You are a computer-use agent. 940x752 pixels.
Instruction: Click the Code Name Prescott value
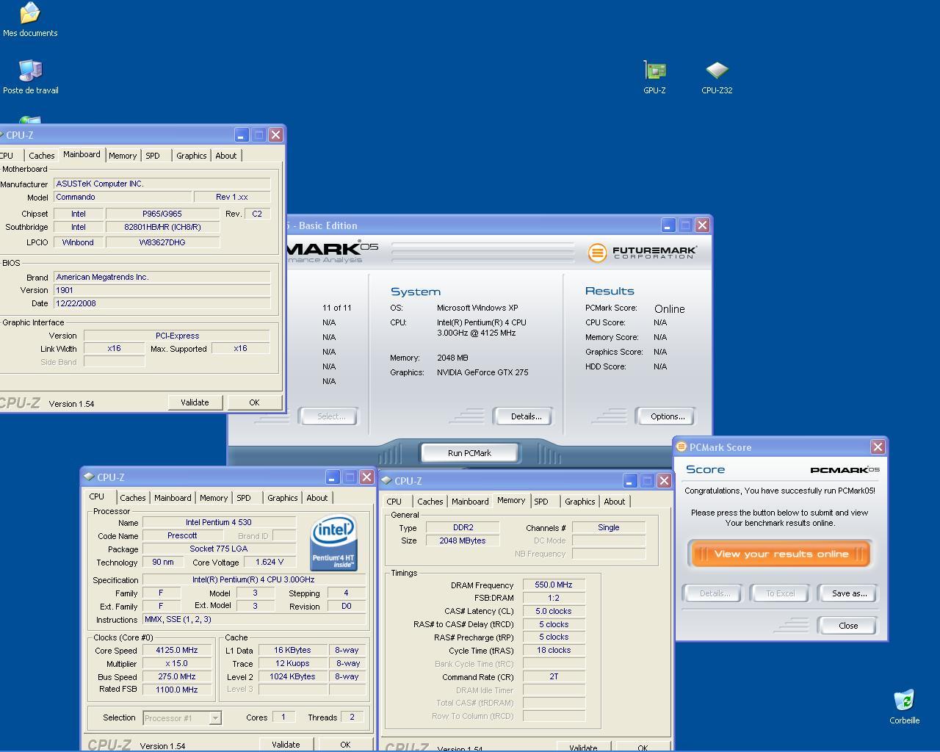point(182,536)
